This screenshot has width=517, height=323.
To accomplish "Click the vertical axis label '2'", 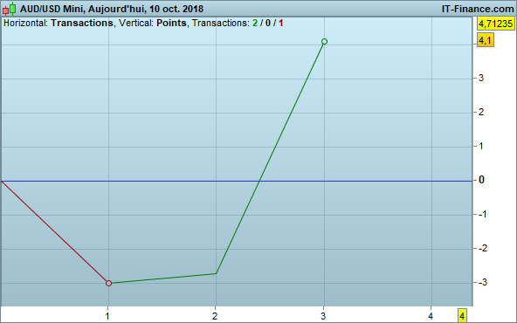I will (481, 112).
